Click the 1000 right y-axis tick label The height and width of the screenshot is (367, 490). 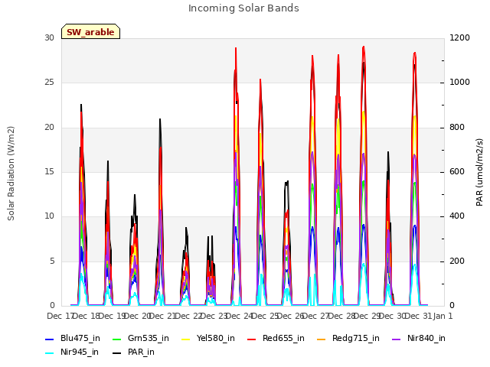tap(459, 83)
